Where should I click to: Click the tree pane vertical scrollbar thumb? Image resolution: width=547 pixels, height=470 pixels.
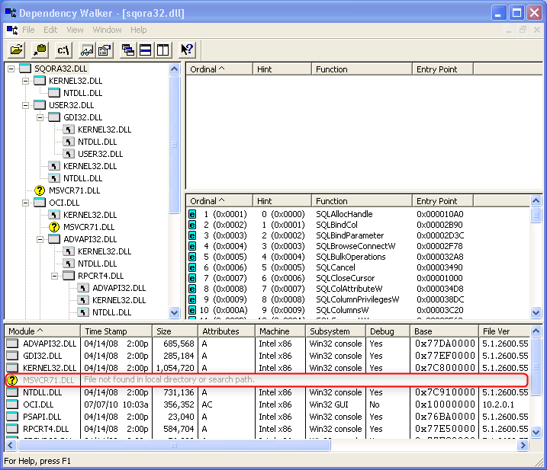coord(175,145)
